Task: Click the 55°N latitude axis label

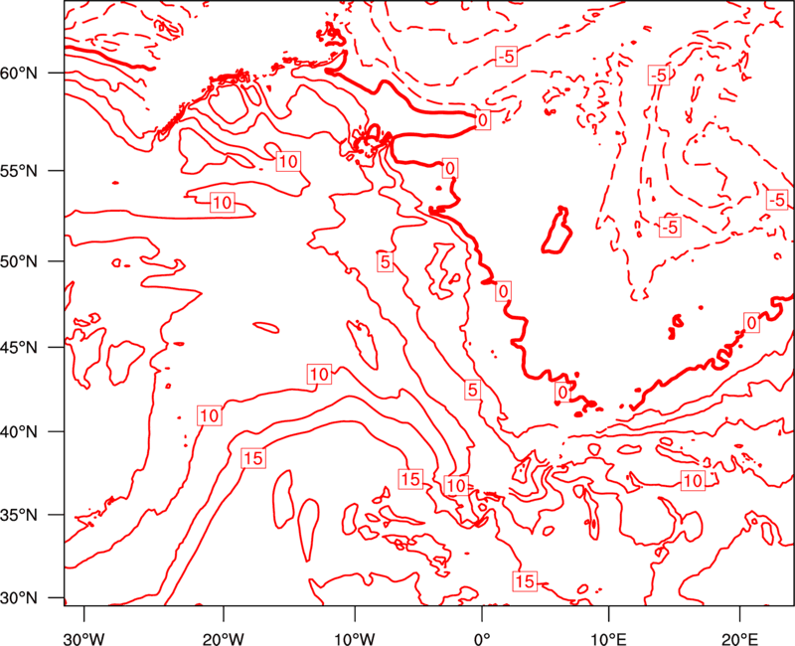Action: tap(19, 171)
